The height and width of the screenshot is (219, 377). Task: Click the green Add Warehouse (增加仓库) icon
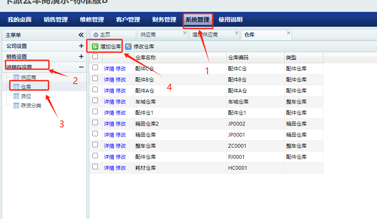click(95, 47)
